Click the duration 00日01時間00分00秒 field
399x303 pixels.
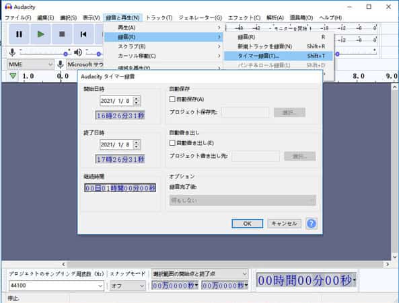click(x=120, y=188)
